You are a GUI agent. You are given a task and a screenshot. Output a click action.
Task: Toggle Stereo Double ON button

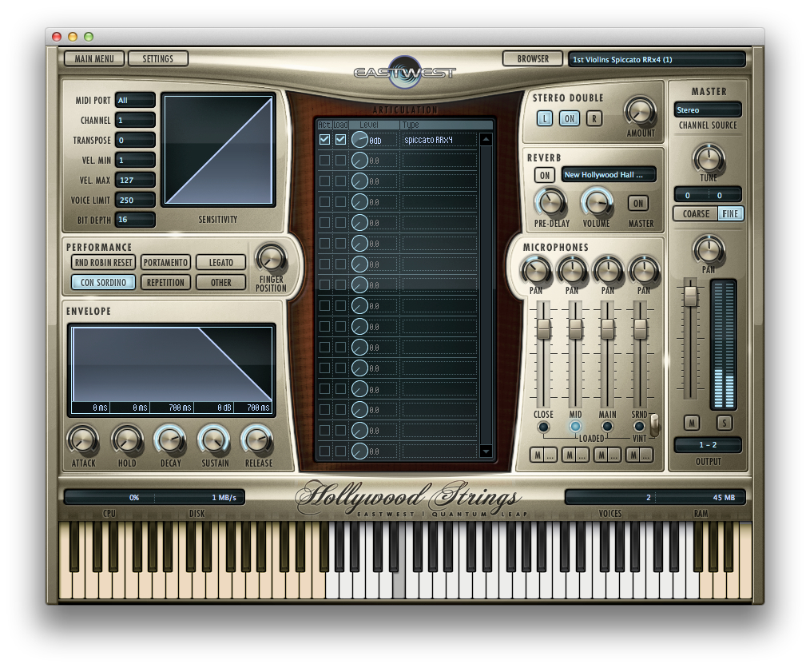[570, 119]
